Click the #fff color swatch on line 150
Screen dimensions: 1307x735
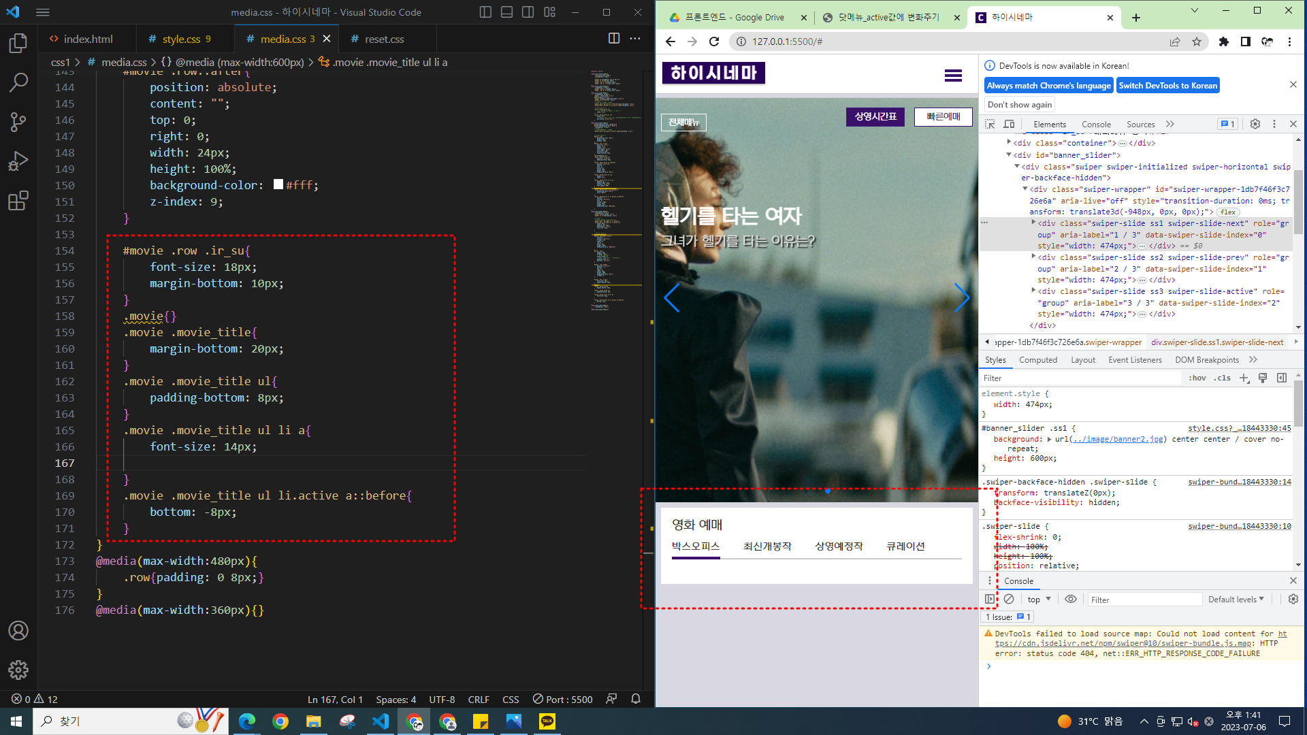click(278, 184)
